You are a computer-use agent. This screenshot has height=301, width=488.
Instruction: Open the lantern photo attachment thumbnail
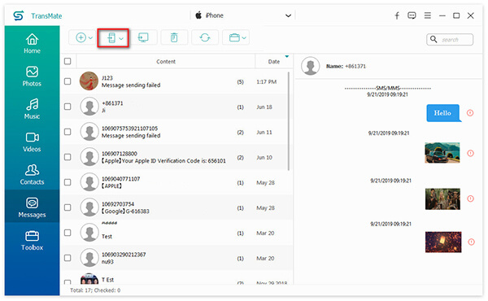tap(443, 242)
